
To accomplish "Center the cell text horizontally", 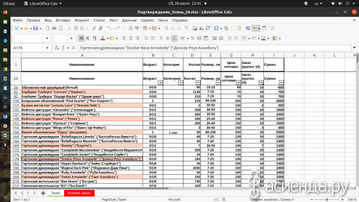I will tap(131, 38).
